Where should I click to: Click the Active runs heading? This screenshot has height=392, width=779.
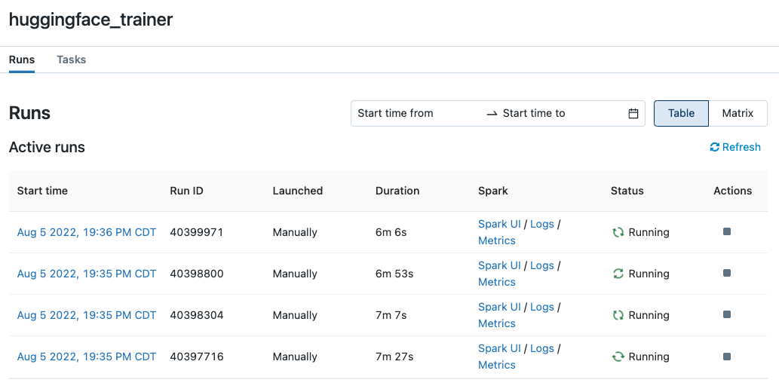click(47, 147)
